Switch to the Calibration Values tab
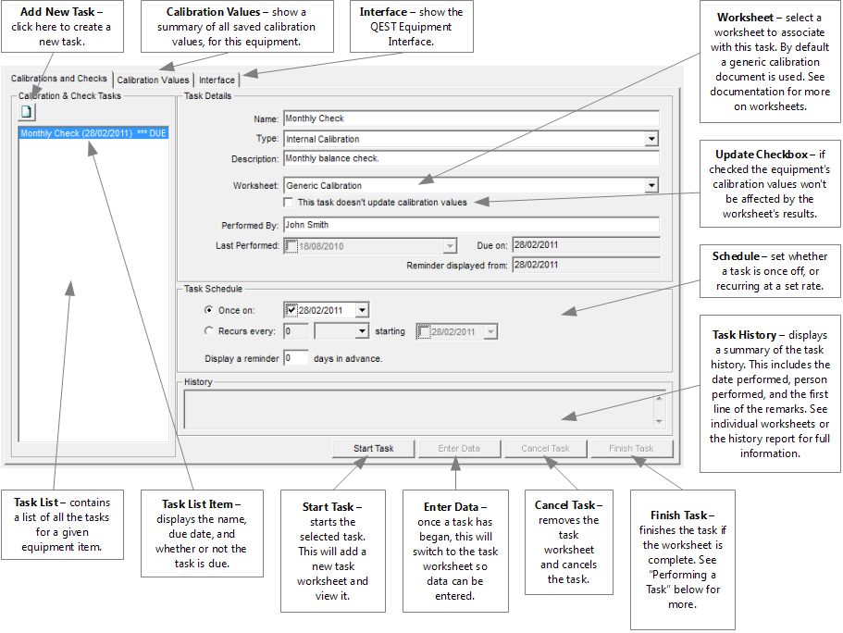The width and height of the screenshot is (843, 633). [153, 81]
